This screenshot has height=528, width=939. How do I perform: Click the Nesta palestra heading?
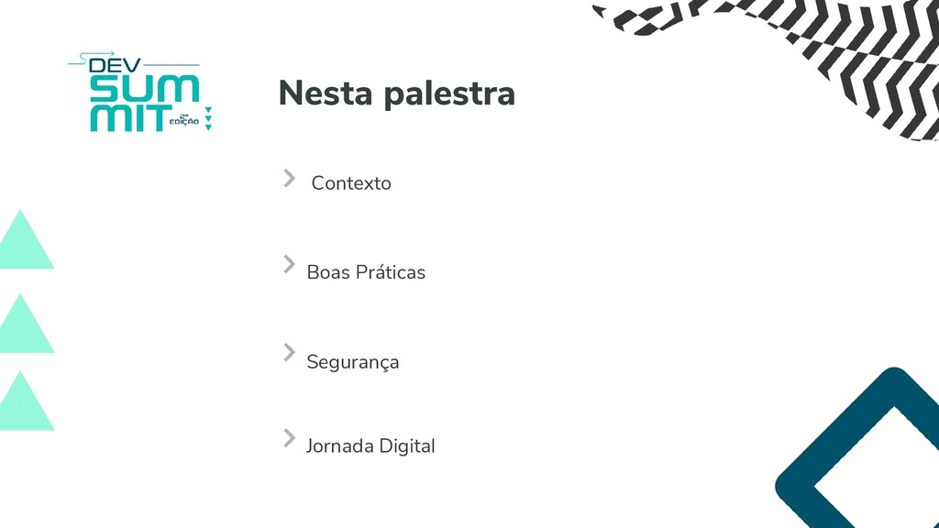(396, 93)
